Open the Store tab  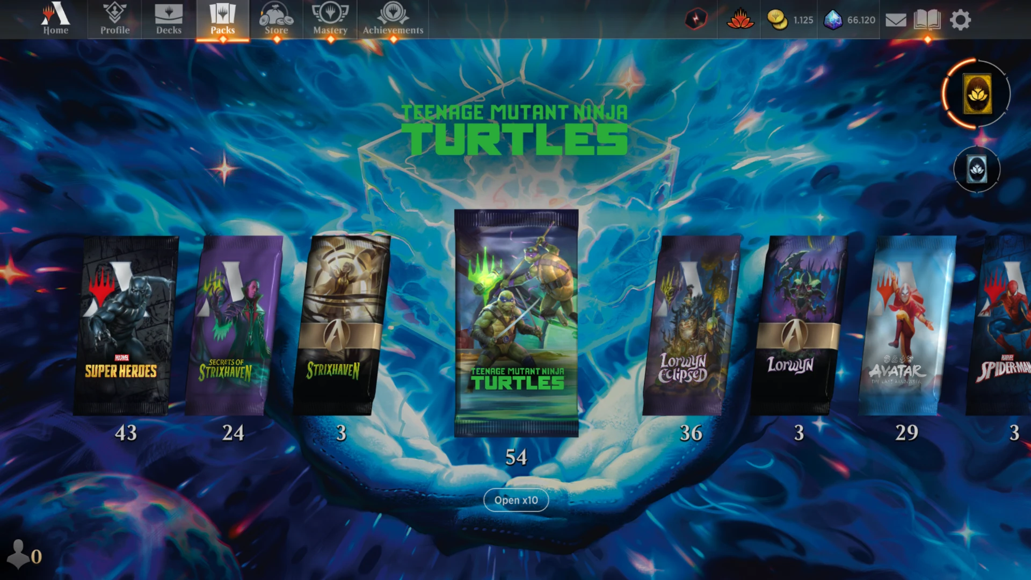tap(276, 19)
